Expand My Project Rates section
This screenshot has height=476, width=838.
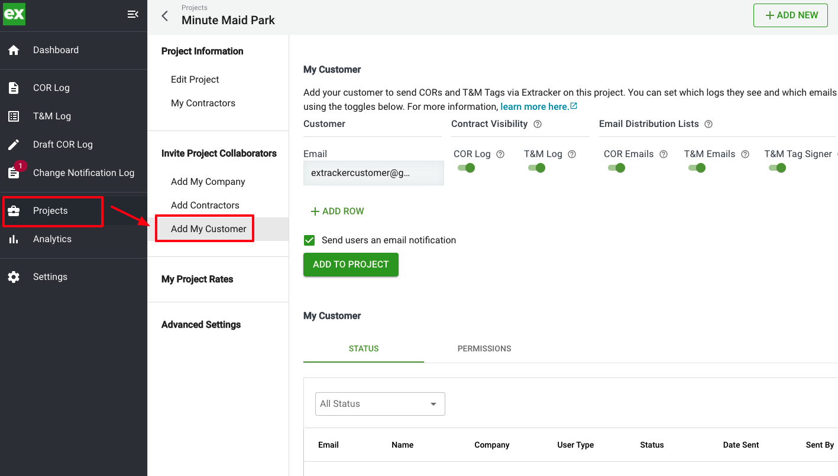tap(198, 279)
